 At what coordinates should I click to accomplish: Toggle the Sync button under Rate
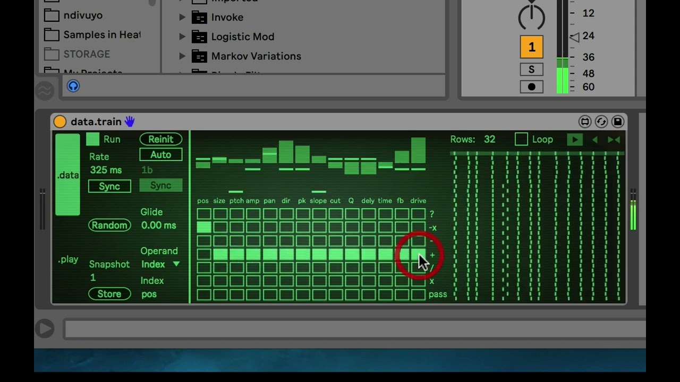pos(109,186)
